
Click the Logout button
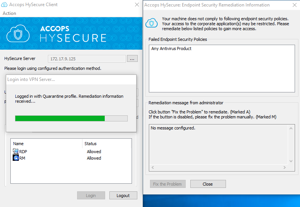click(x=123, y=196)
